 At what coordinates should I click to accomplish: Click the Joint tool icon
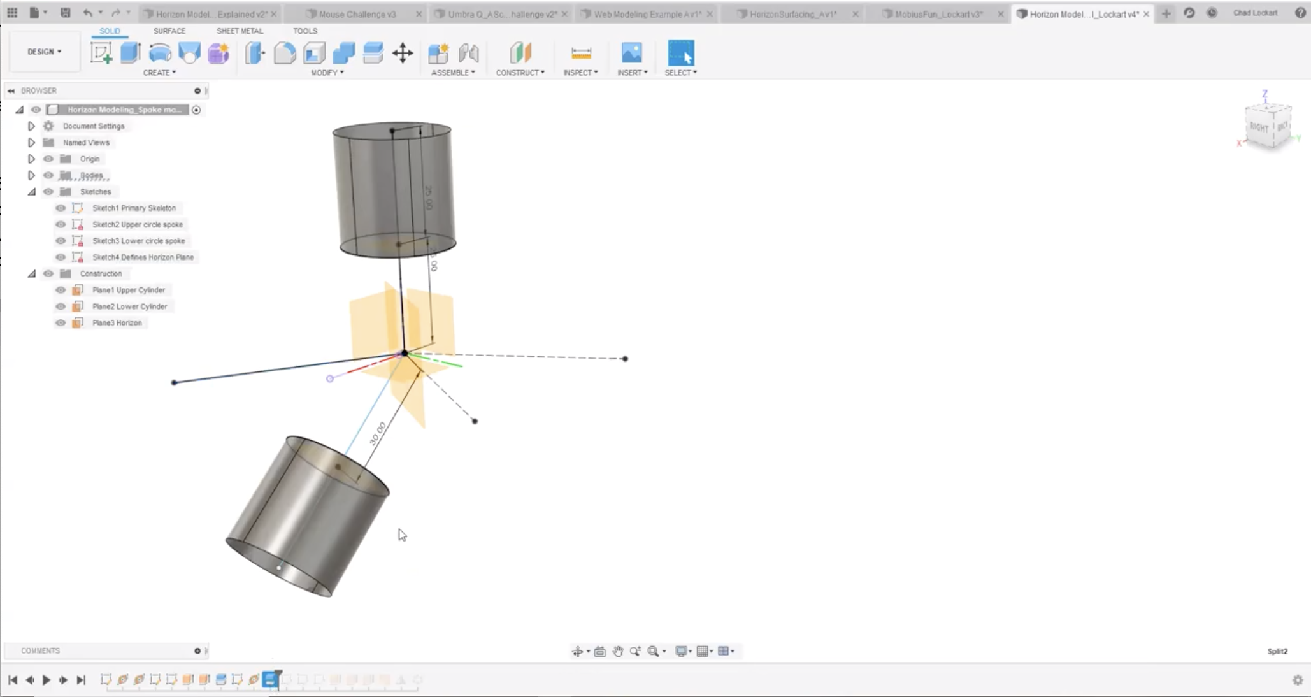pos(468,53)
